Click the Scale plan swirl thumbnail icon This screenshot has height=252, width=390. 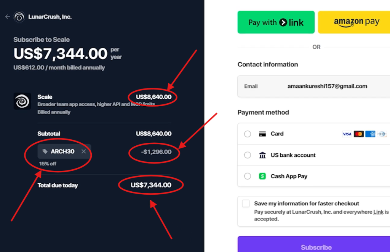tap(22, 101)
